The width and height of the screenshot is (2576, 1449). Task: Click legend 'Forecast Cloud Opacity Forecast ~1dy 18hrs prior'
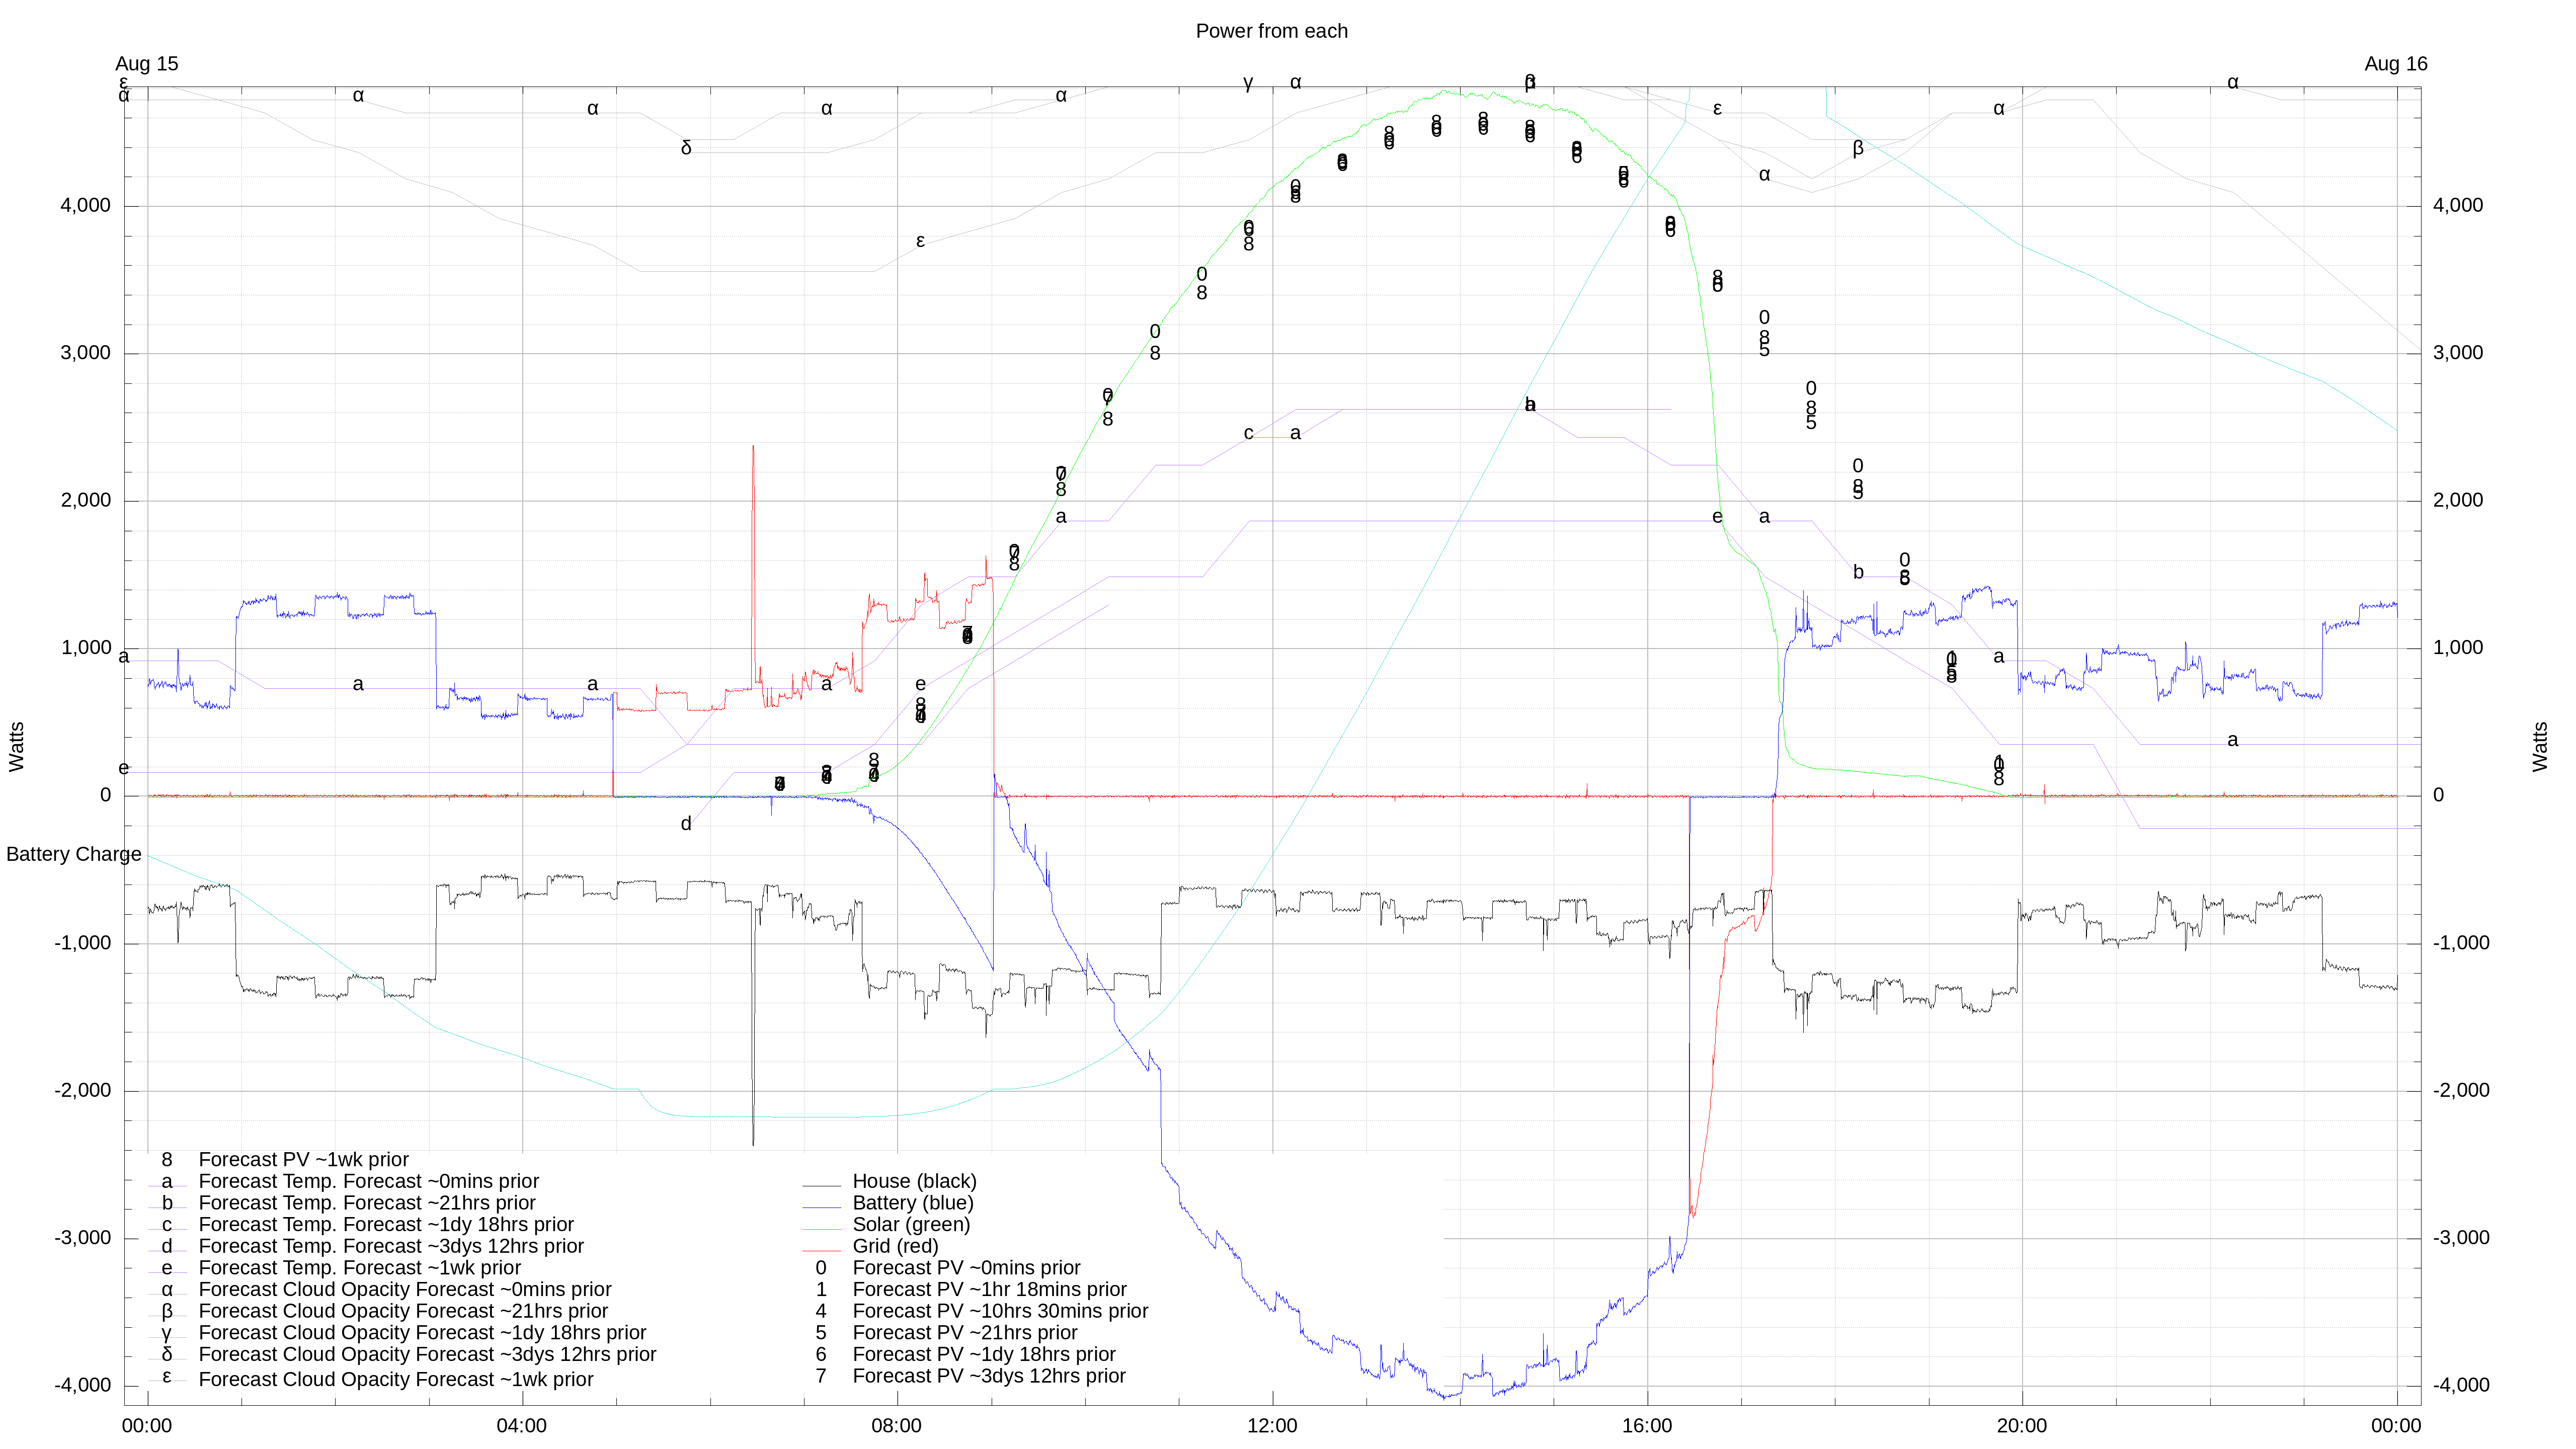pos(422,1333)
